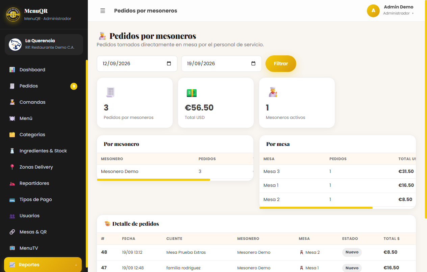The width and height of the screenshot is (427, 272).
Task: Open Ingredientes & Stock page
Action: click(43, 151)
